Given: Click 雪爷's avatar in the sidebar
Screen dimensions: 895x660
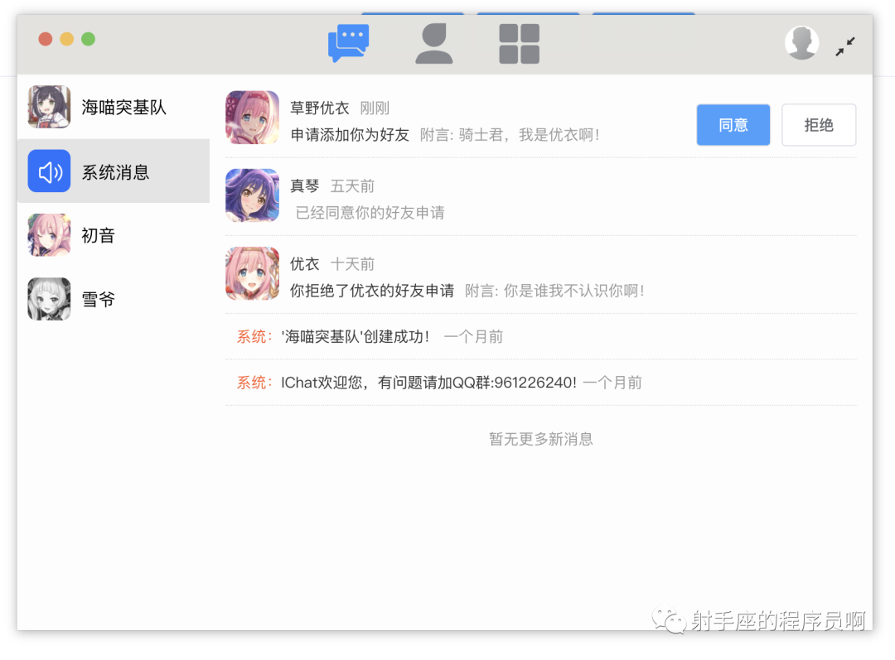Looking at the screenshot, I should pos(49,299).
